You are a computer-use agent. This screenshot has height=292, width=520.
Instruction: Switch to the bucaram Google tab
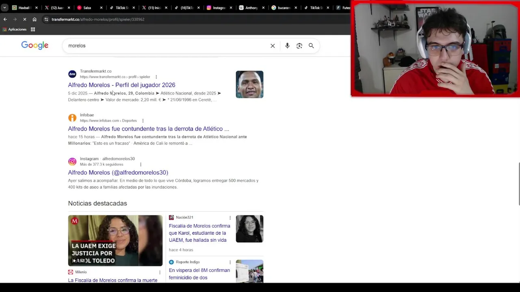click(283, 8)
